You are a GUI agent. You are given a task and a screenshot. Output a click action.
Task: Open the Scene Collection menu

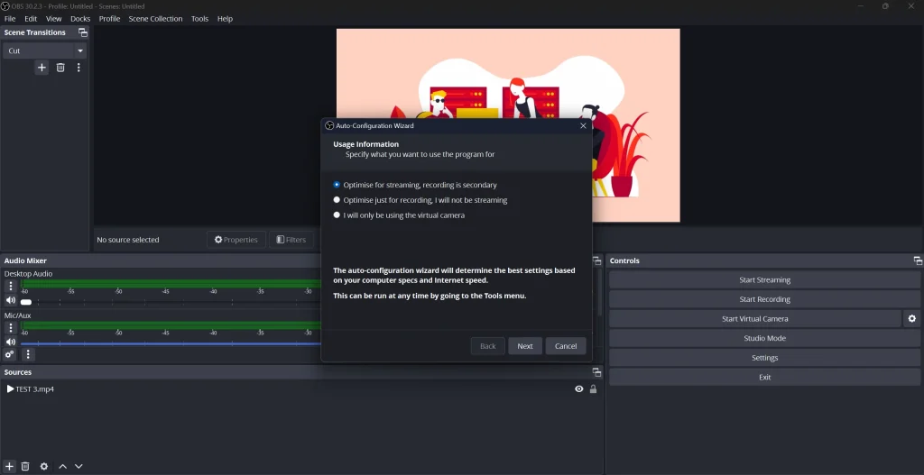tap(155, 19)
